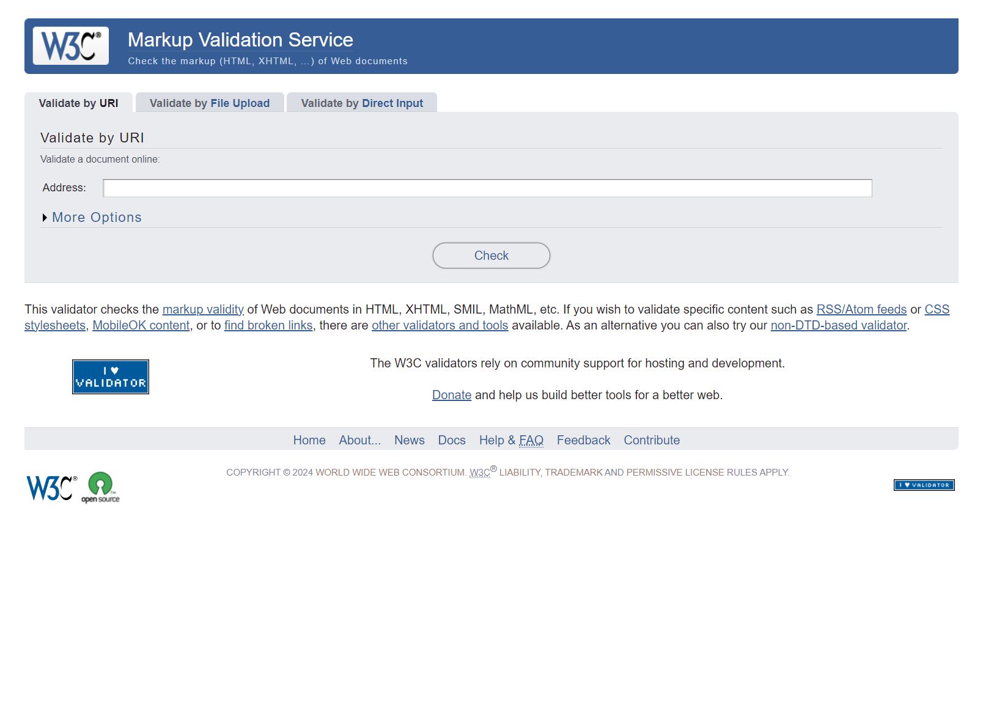Image resolution: width=983 pixels, height=714 pixels.
Task: Open other validators and tools link
Action: 440,325
